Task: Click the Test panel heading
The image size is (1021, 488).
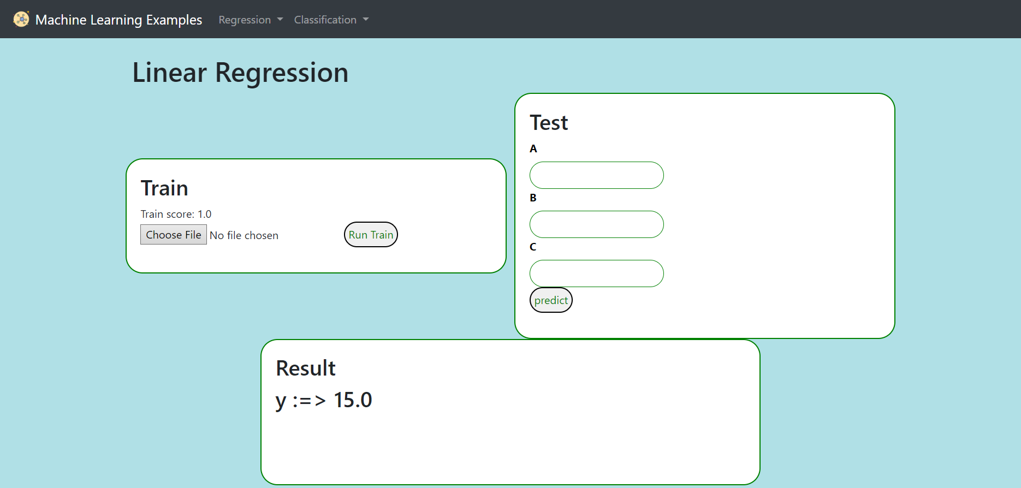Action: [549, 123]
